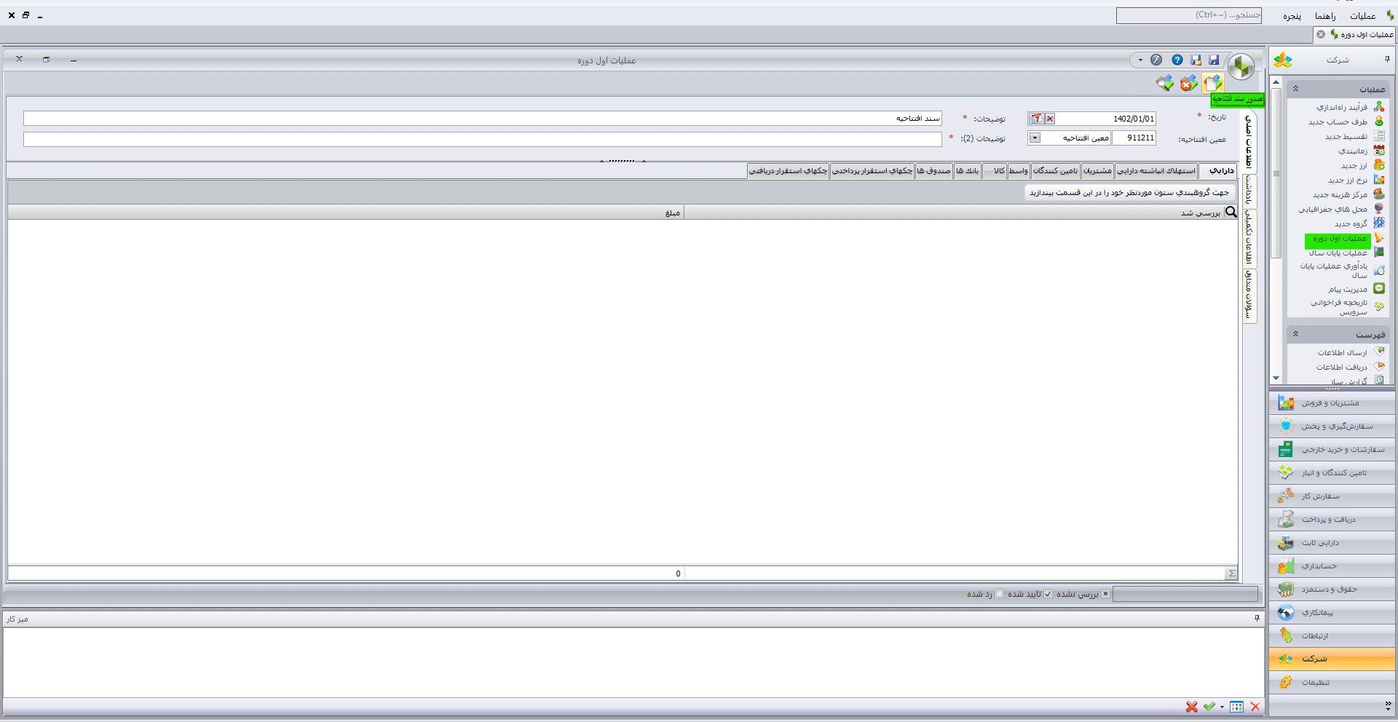
Task: Click the delete opening voucher icon with red X
Action: [x=1188, y=84]
